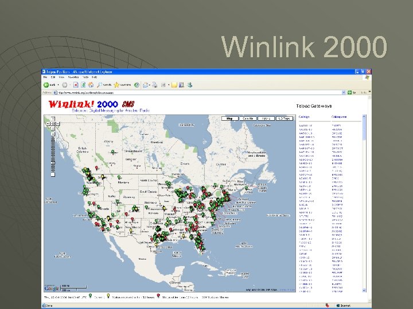Pan the map right with the arrow
The image size is (413, 309).
[x=57, y=124]
